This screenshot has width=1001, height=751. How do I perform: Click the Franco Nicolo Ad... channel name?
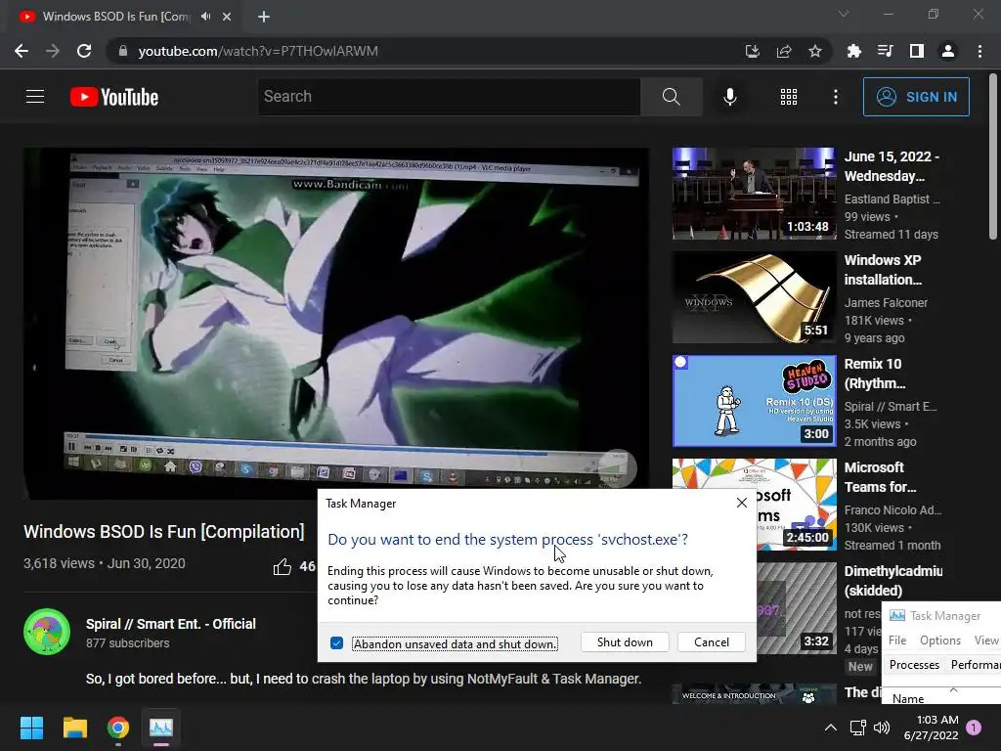click(892, 510)
